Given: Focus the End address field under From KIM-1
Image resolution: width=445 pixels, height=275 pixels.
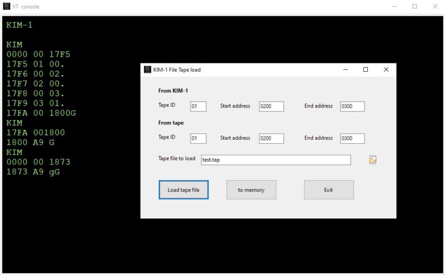Looking at the screenshot, I should (352, 106).
